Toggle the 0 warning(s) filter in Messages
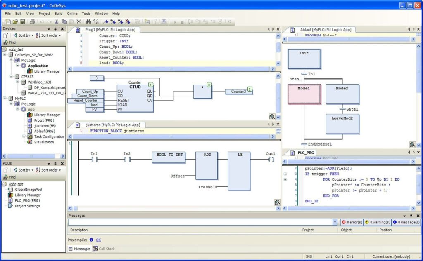 [x=379, y=222]
